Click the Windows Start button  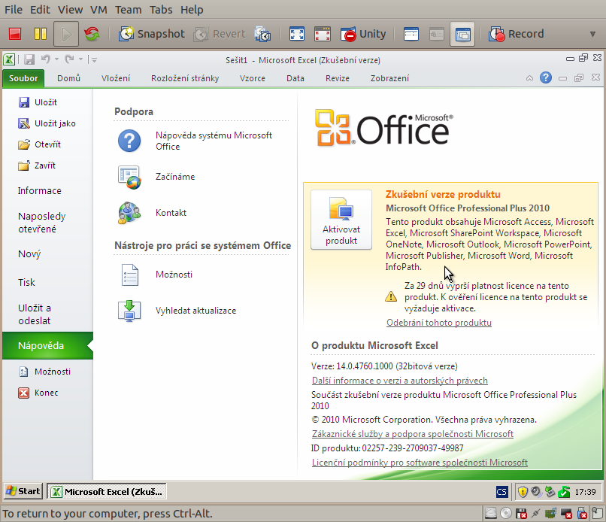click(x=23, y=491)
